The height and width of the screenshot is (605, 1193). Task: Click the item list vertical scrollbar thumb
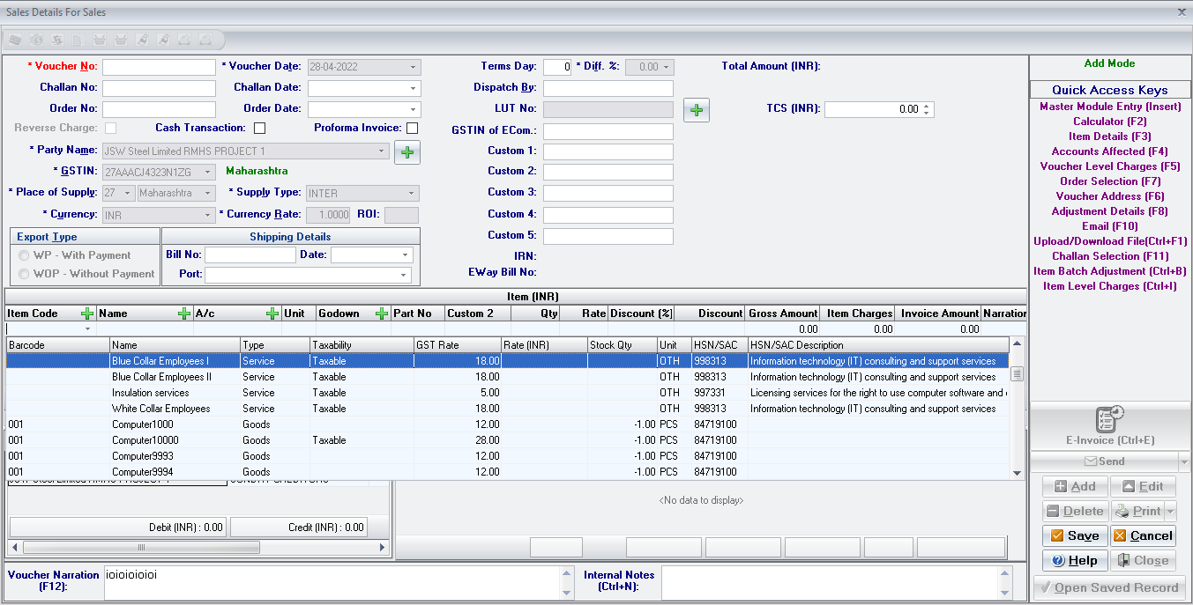pos(1017,373)
